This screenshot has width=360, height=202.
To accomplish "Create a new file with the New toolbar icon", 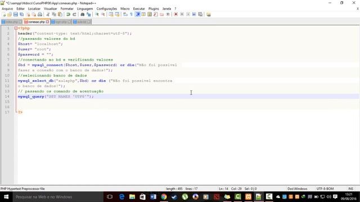I will click(4, 15).
